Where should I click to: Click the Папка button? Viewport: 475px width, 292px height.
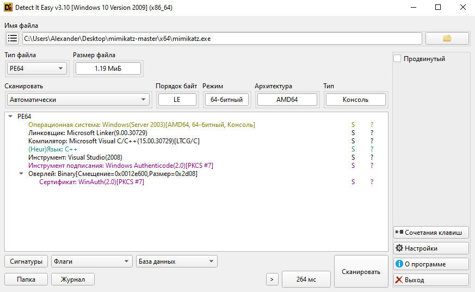tap(26, 279)
